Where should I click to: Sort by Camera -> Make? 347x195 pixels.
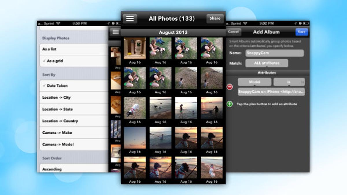coord(74,133)
